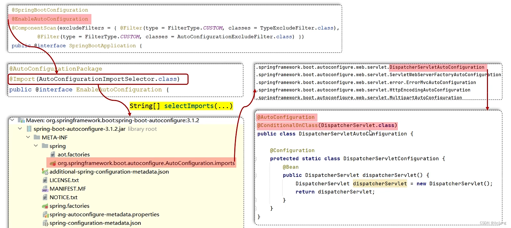Click ServletWebServerFactoryAutoConfiguration in the list
This screenshot has height=228, width=511.
[445, 75]
